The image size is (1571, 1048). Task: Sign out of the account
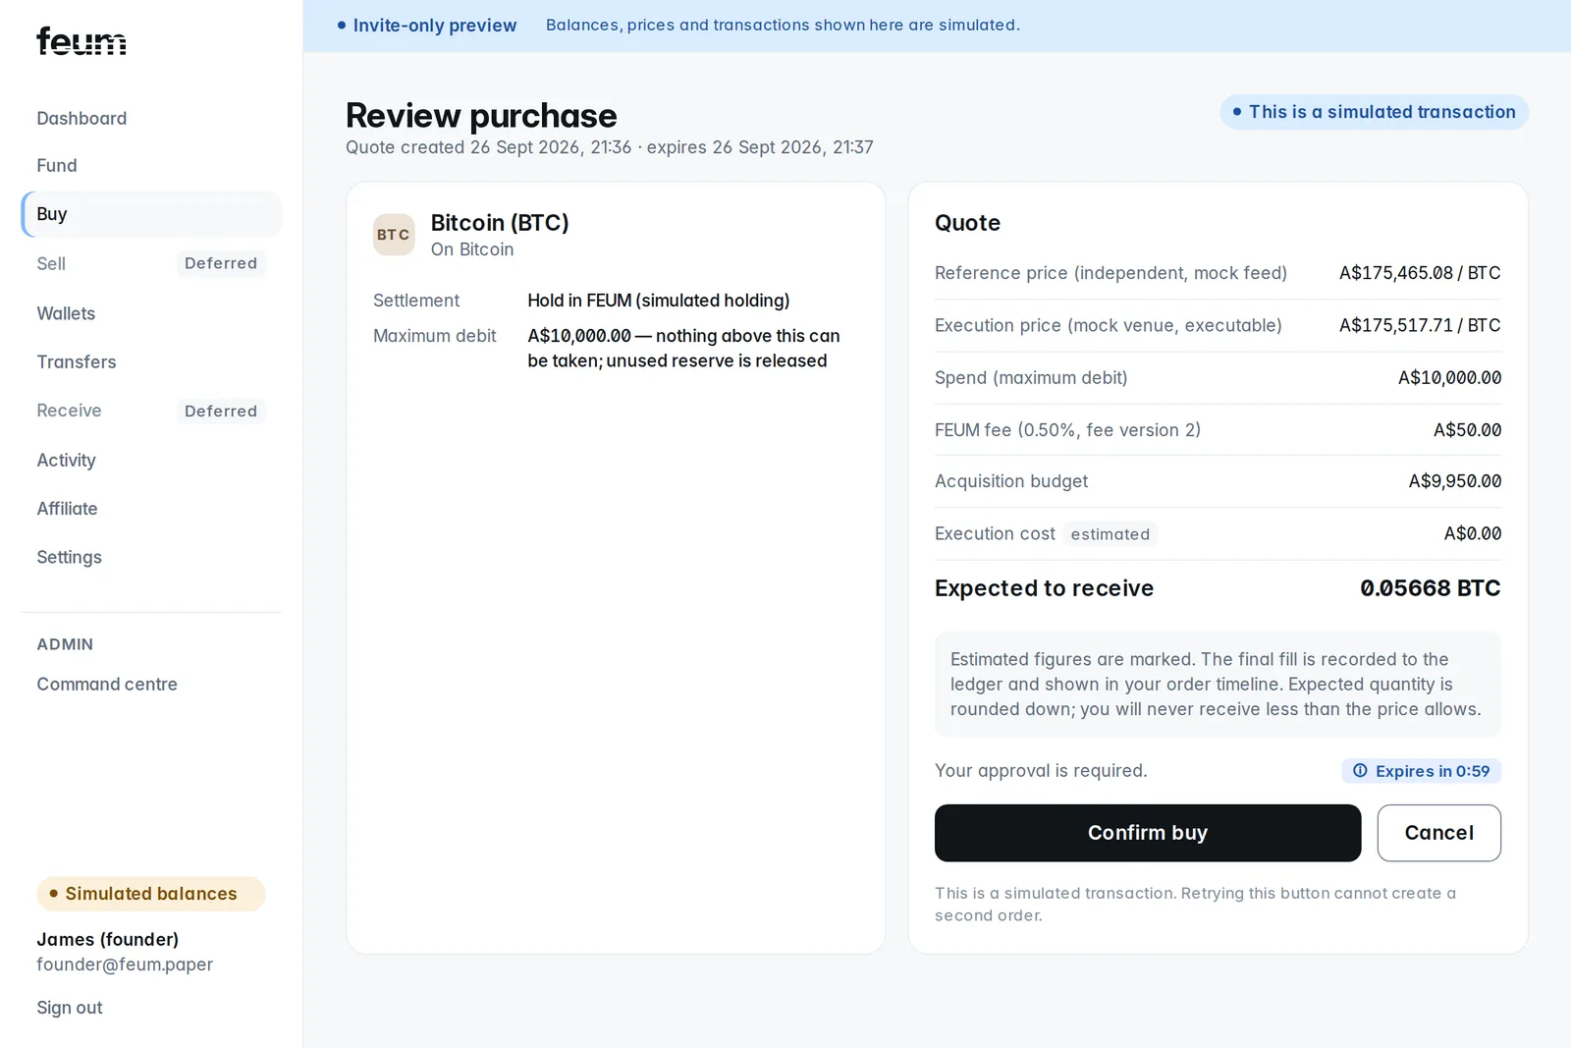pos(70,1008)
